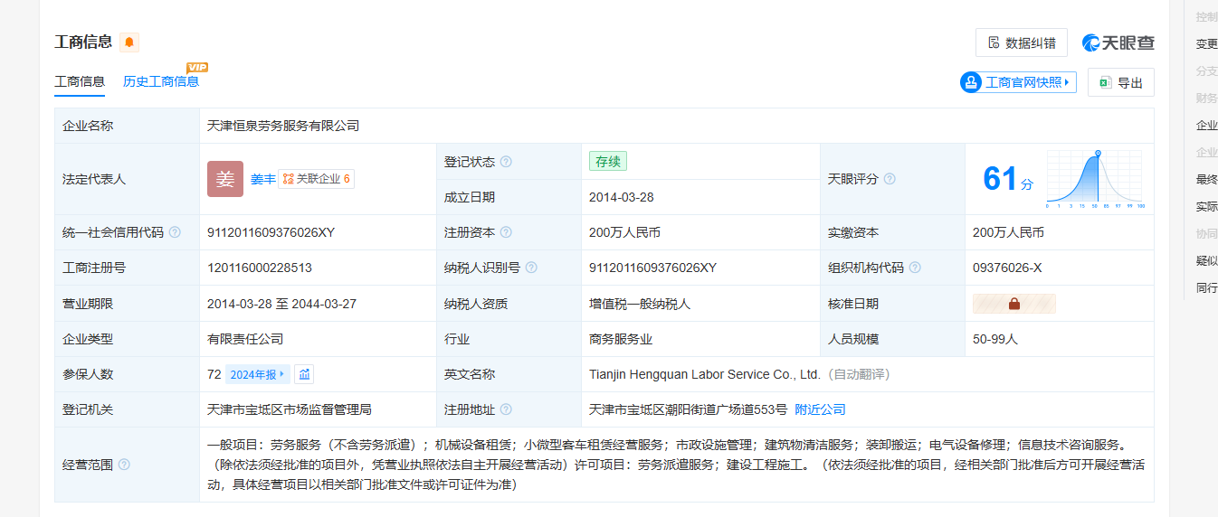
Task: Click the help icon next to 登记状态
Action: tap(506, 162)
